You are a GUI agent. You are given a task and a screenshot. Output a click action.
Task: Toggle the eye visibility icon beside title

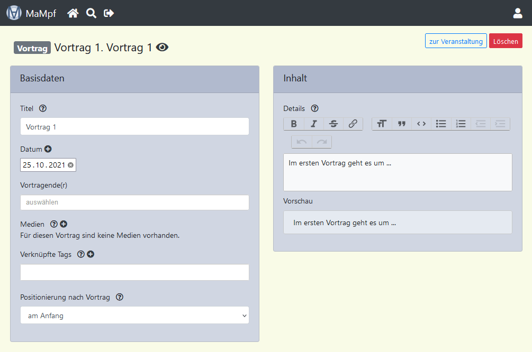coord(163,48)
